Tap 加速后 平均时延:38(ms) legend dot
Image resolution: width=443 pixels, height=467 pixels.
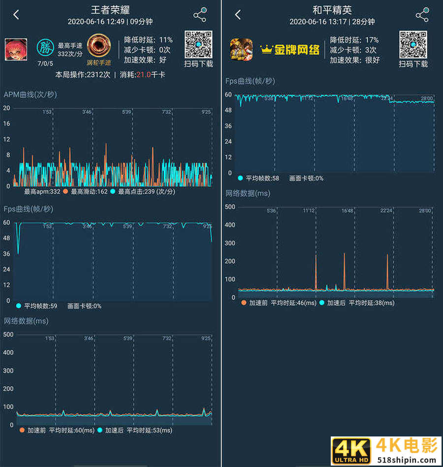(321, 302)
